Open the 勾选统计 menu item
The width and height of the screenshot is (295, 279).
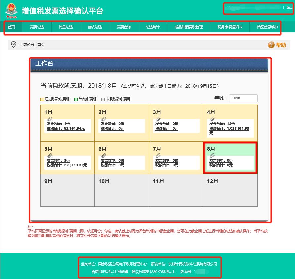(x=153, y=27)
